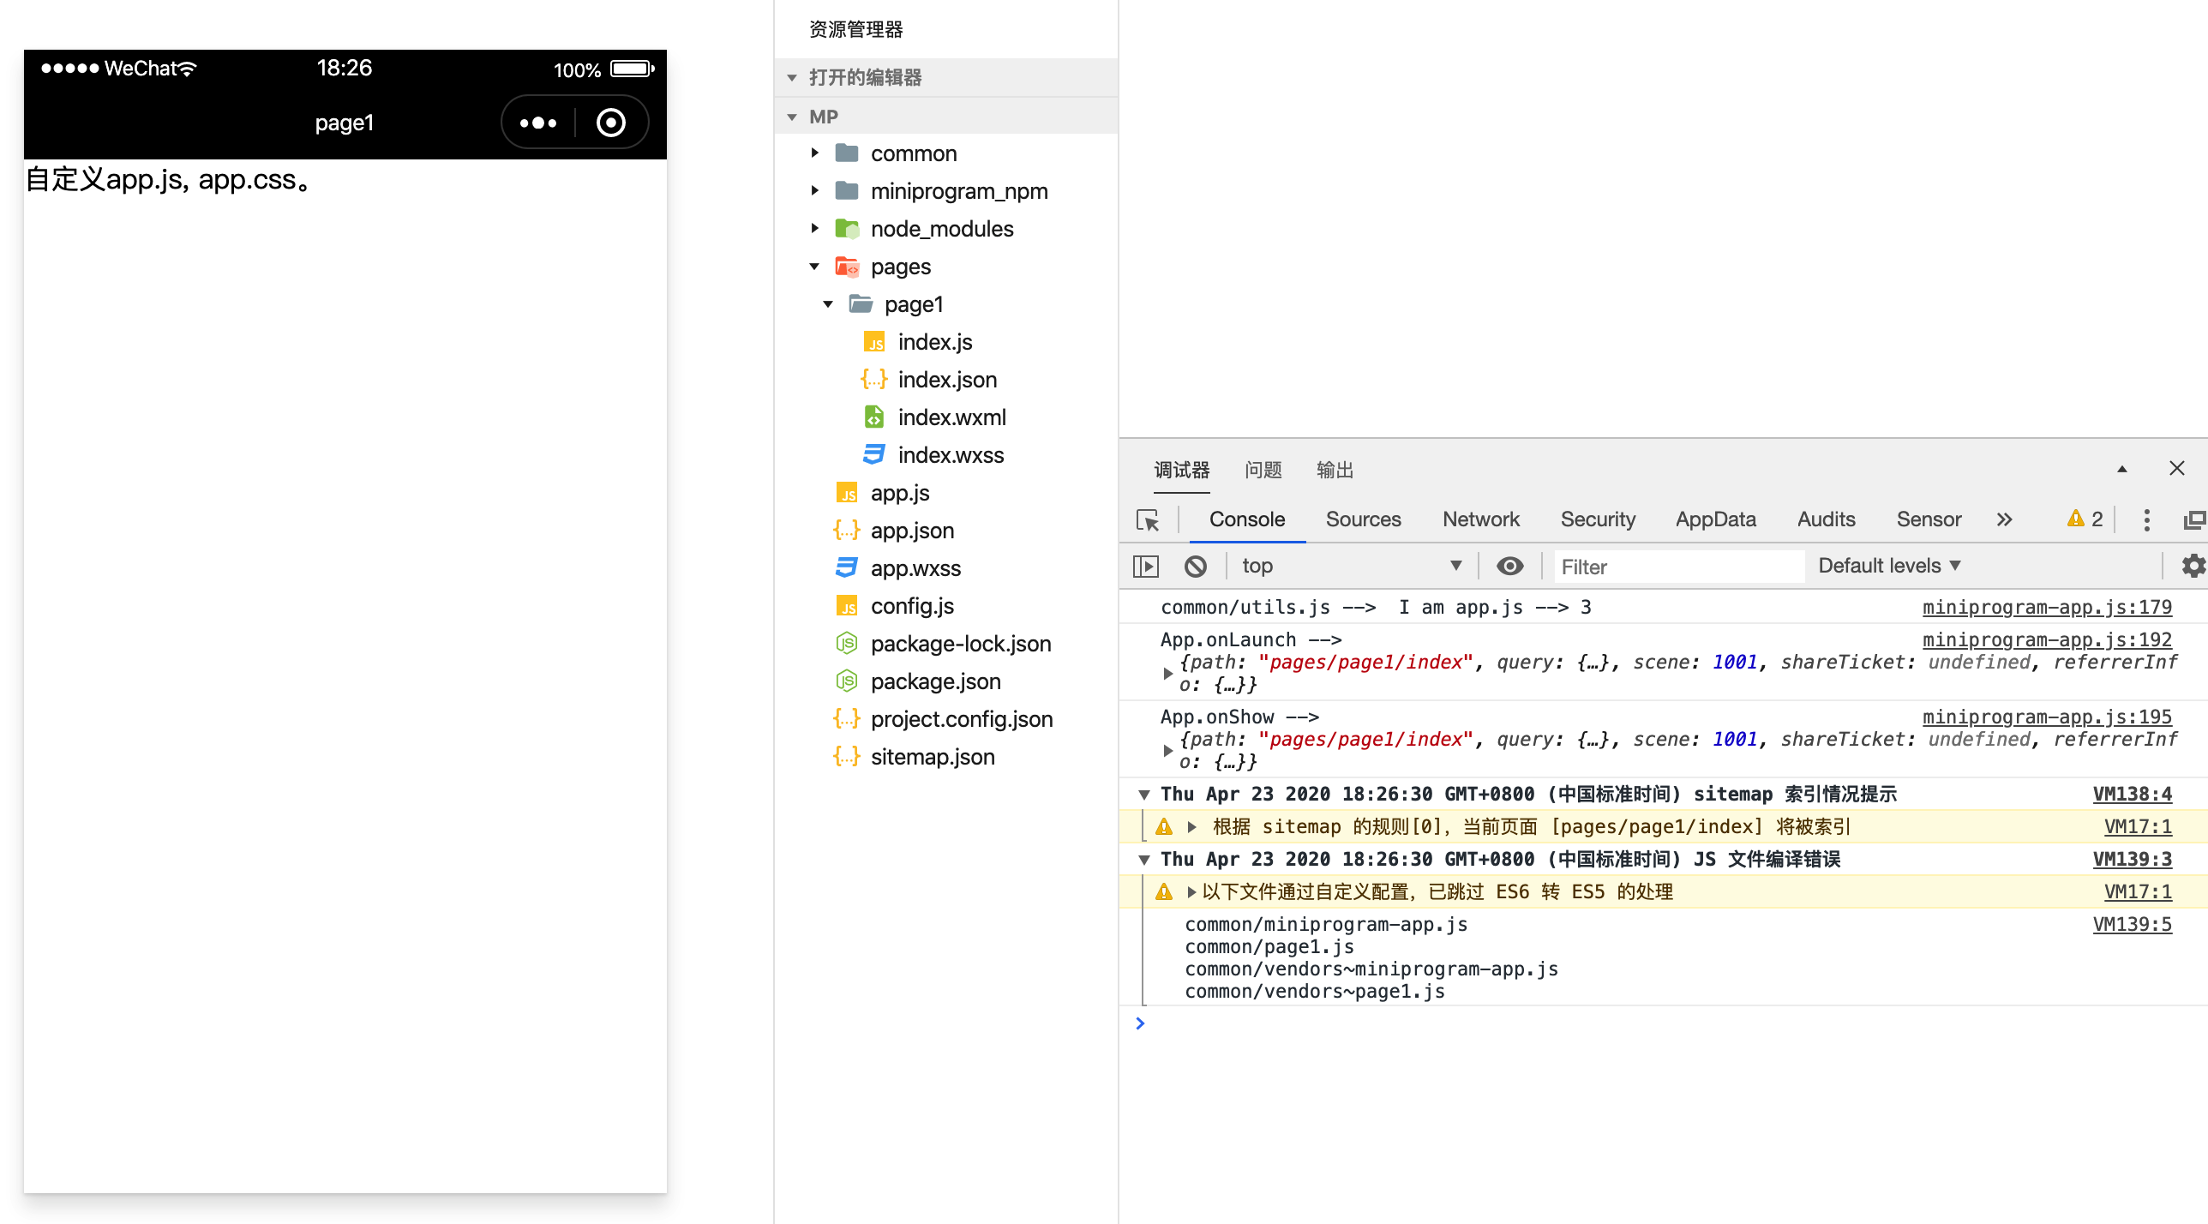The image size is (2208, 1224).
Task: Switch to the Security tab
Action: pos(1598,519)
